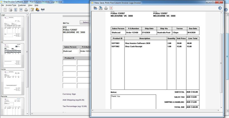The height and width of the screenshot is (118, 229).
Task: Open the Customer menu
Action: tap(22, 5)
